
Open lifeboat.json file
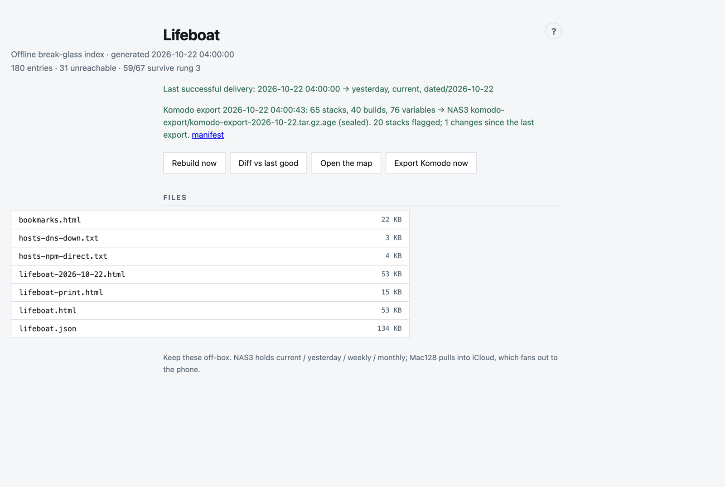pyautogui.click(x=210, y=329)
